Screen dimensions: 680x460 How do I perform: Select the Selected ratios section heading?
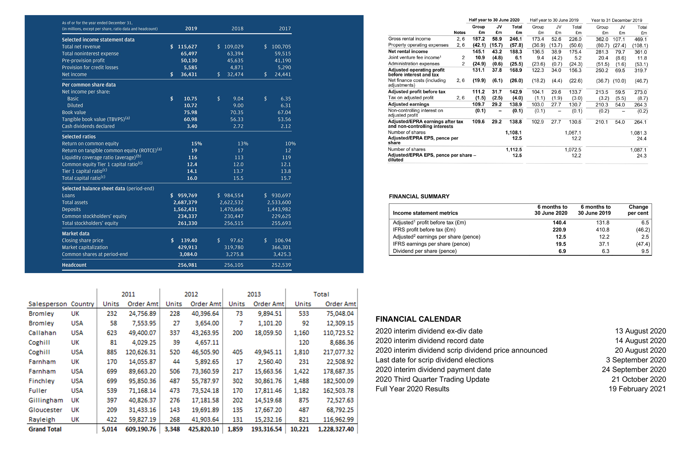click(x=79, y=136)
